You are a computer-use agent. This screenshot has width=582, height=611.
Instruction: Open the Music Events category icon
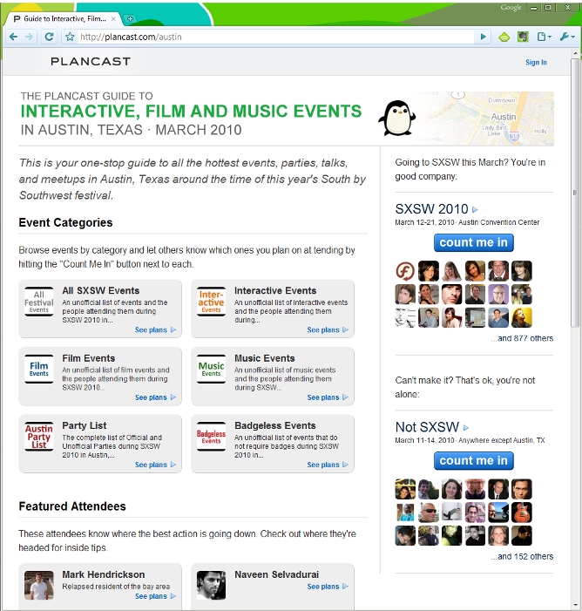pyautogui.click(x=211, y=369)
